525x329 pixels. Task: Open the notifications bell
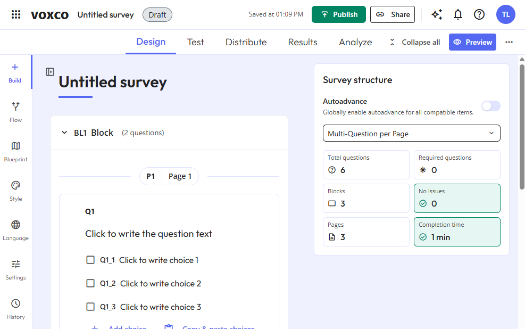coord(457,14)
